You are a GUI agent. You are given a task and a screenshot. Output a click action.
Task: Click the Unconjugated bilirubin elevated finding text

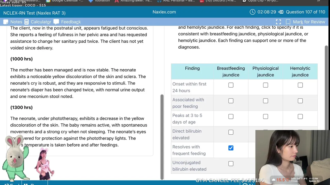[189, 166]
